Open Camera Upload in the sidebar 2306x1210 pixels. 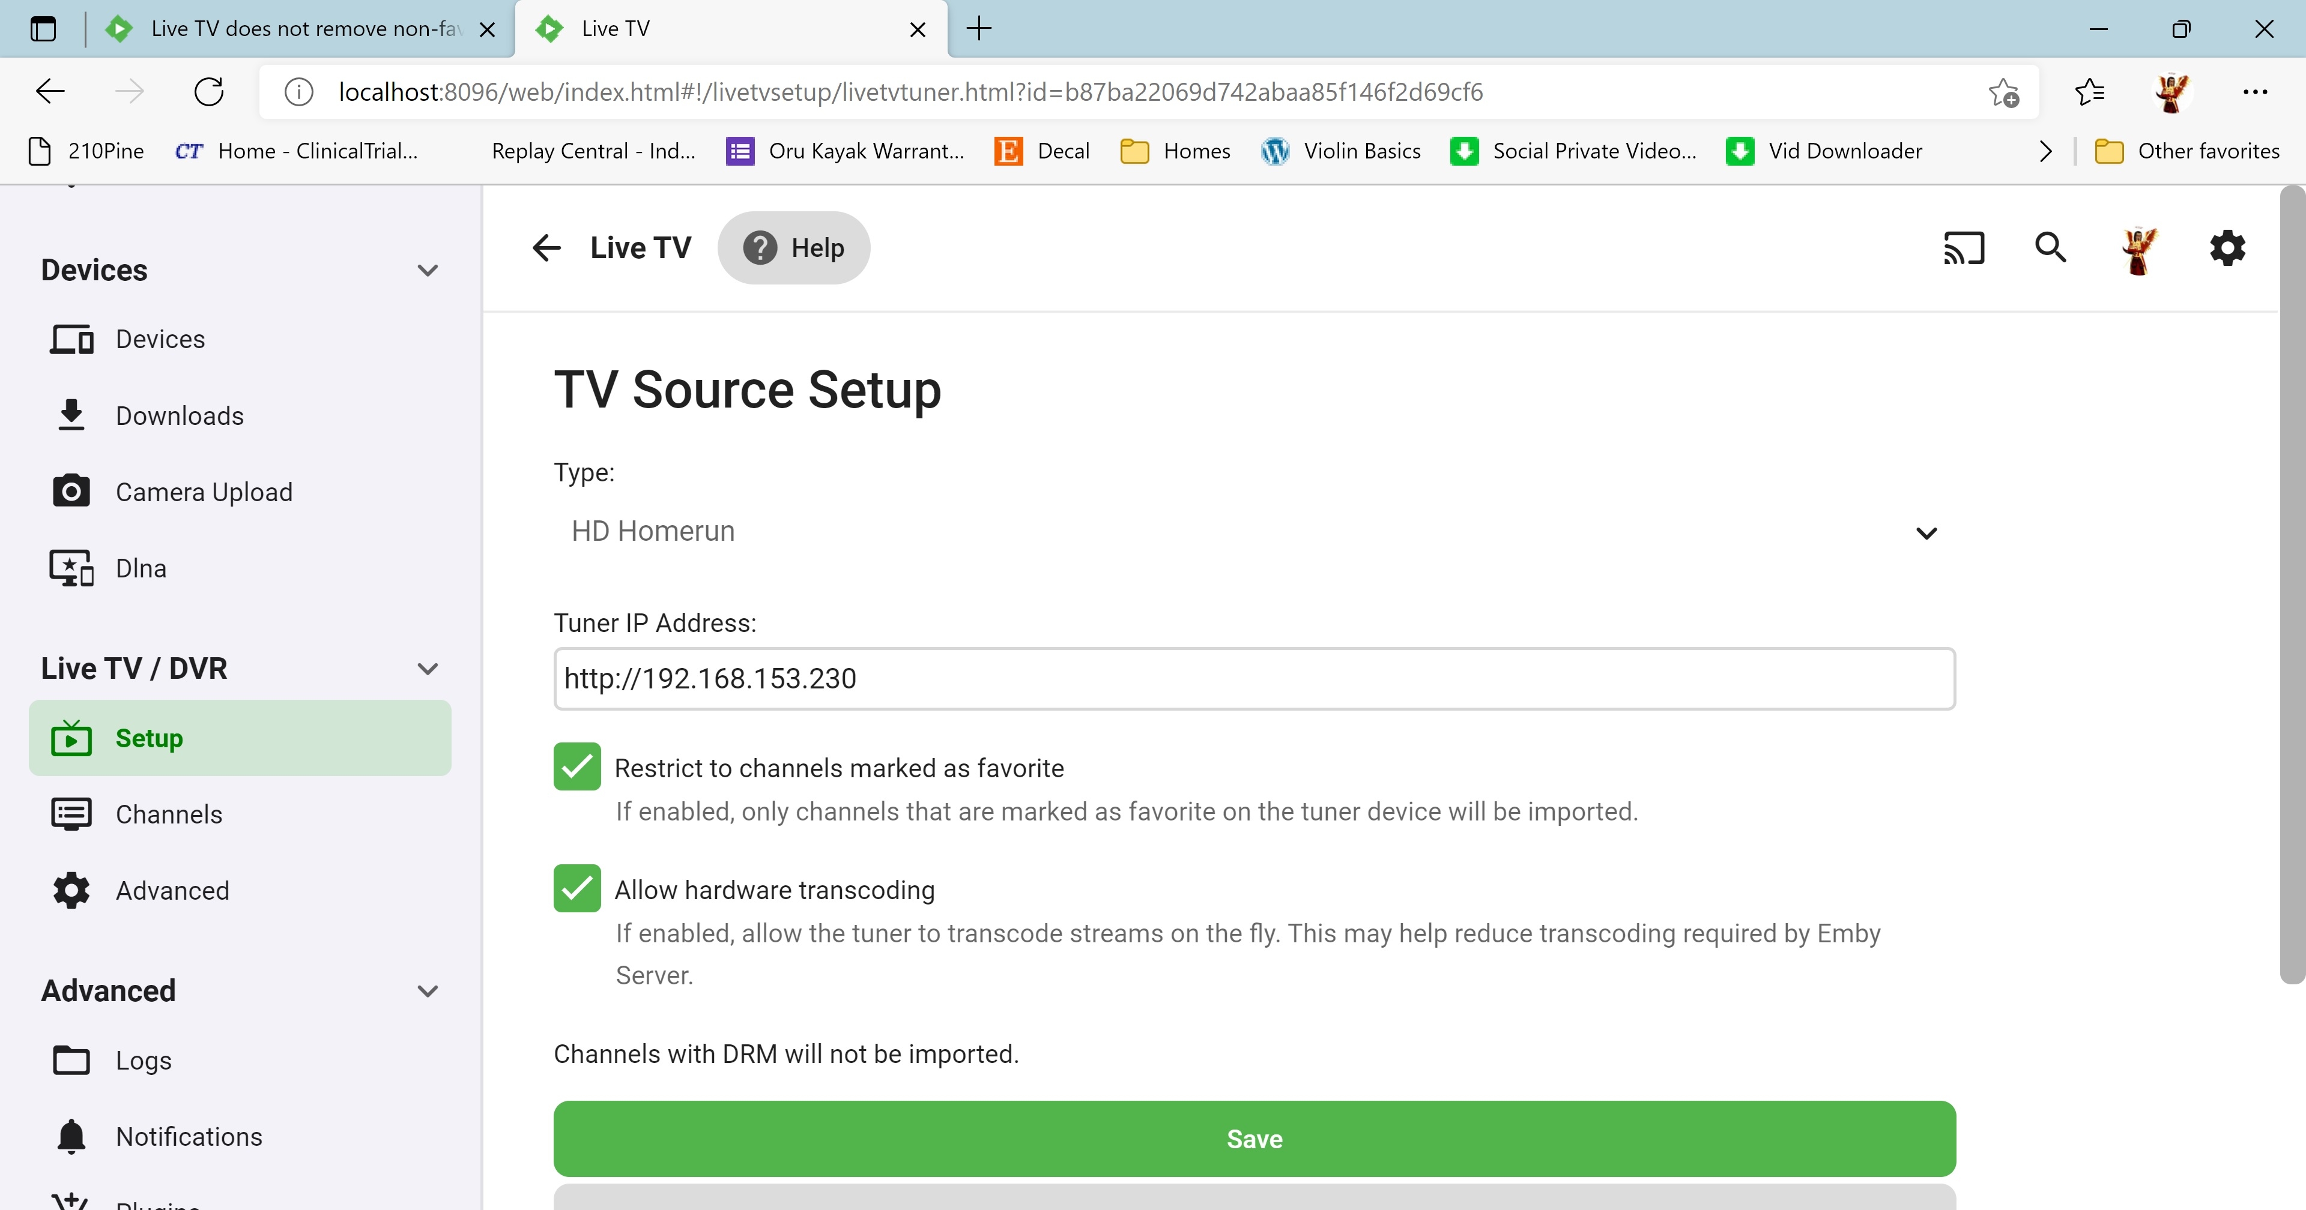coord(203,492)
